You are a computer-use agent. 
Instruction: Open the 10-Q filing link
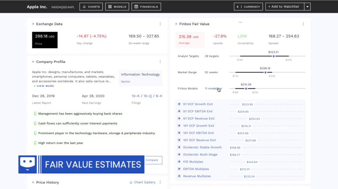coord(148,96)
